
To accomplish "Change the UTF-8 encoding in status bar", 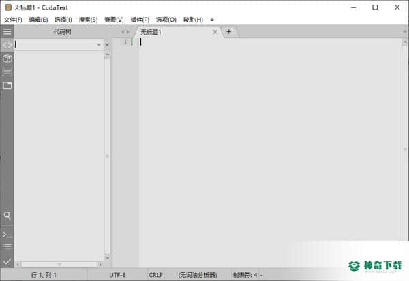I will click(117, 275).
